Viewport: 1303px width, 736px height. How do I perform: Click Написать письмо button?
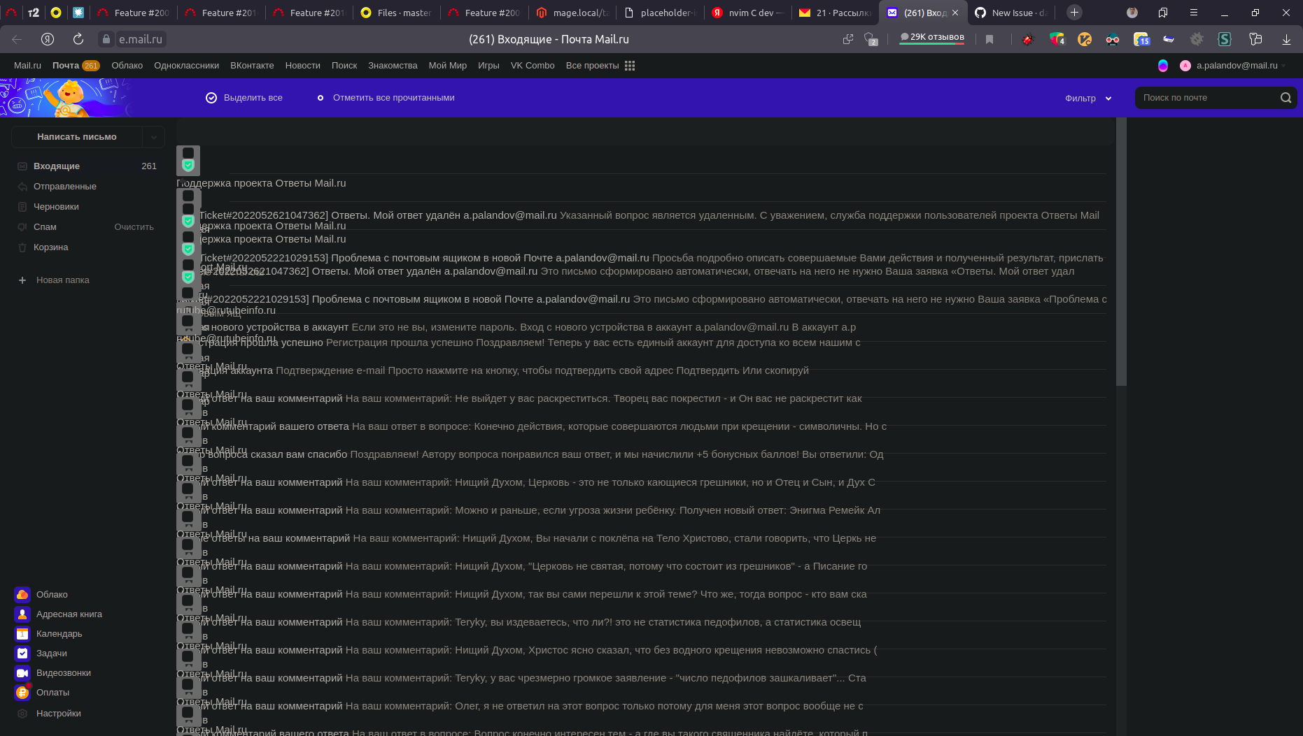(x=77, y=137)
